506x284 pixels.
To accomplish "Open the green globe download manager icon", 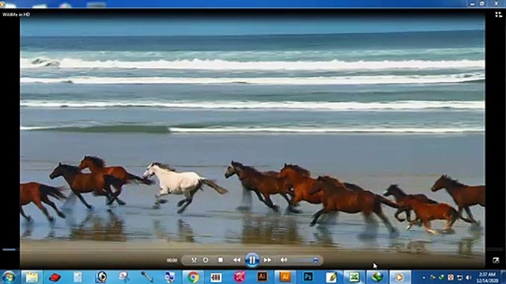I will (x=377, y=277).
